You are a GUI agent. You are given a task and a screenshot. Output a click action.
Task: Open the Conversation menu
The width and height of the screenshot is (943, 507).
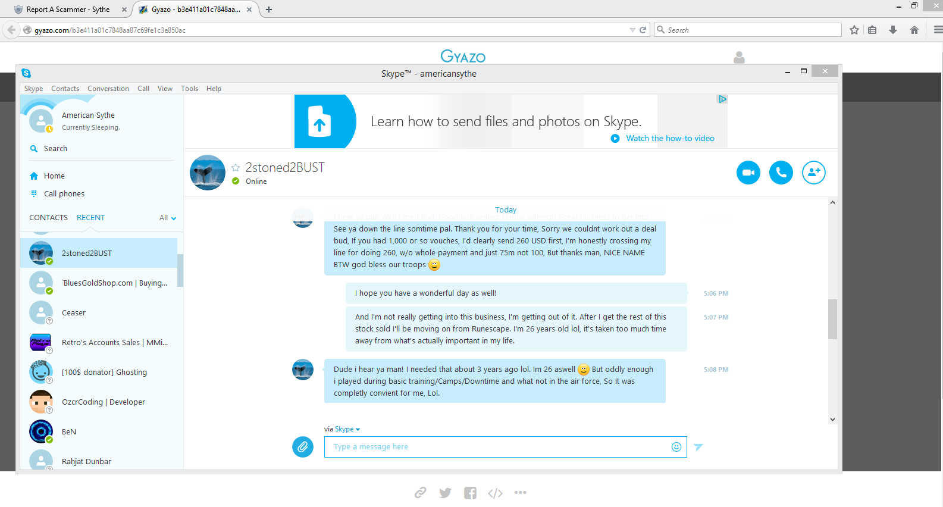(x=108, y=89)
